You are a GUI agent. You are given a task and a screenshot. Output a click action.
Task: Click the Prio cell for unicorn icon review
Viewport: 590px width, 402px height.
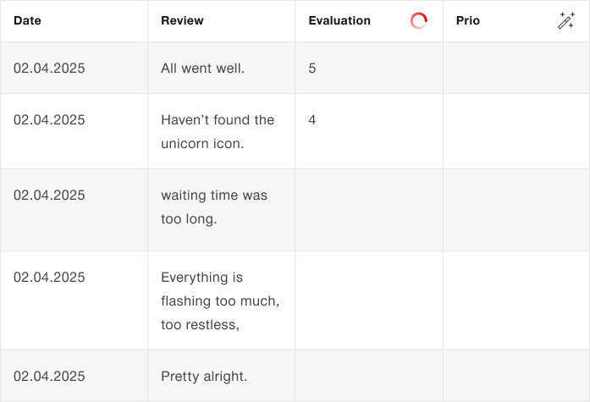point(516,131)
